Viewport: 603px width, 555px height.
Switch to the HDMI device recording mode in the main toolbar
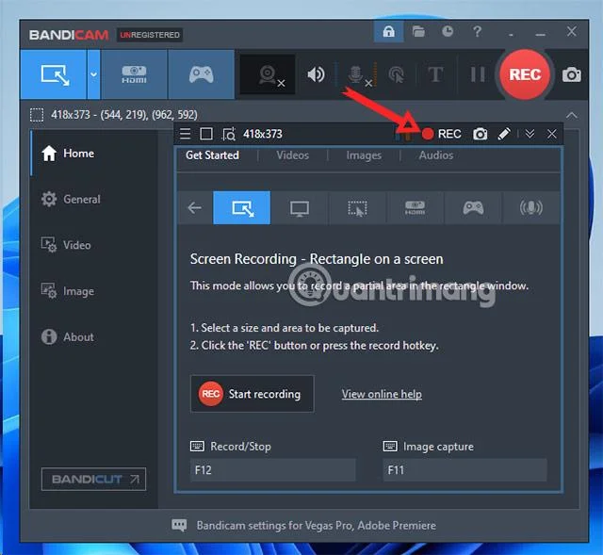[x=134, y=74]
